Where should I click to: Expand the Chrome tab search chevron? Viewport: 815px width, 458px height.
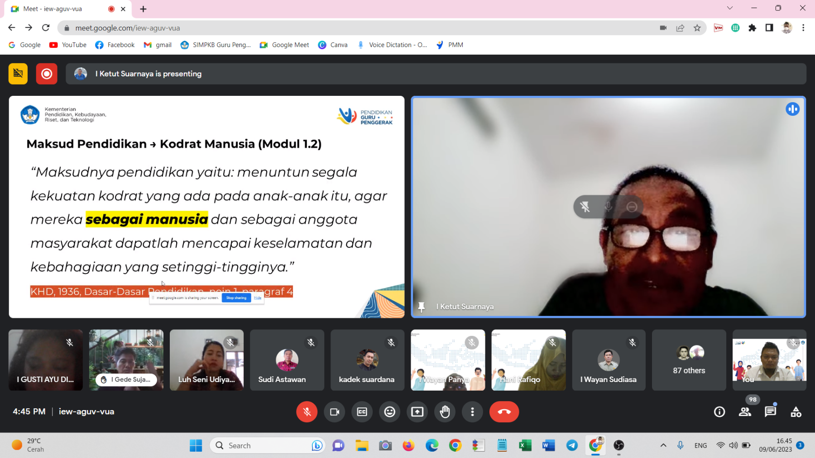tap(729, 8)
